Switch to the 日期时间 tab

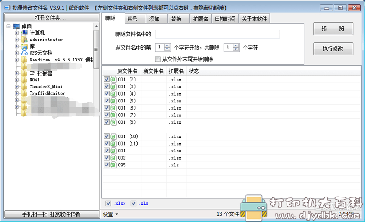[x=225, y=19]
